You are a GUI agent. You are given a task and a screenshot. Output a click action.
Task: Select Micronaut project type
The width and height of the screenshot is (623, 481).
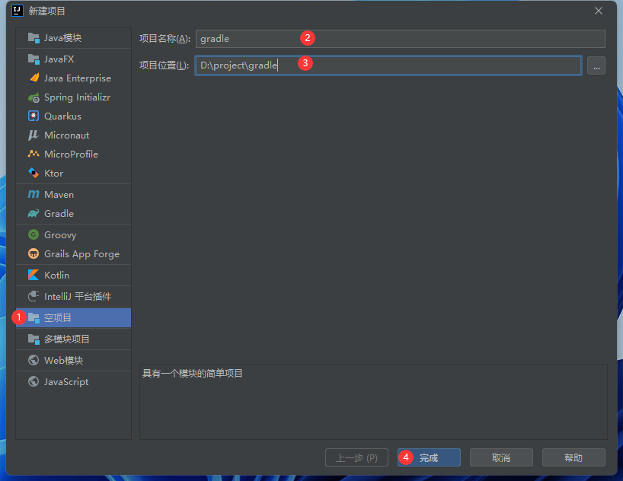tap(74, 135)
